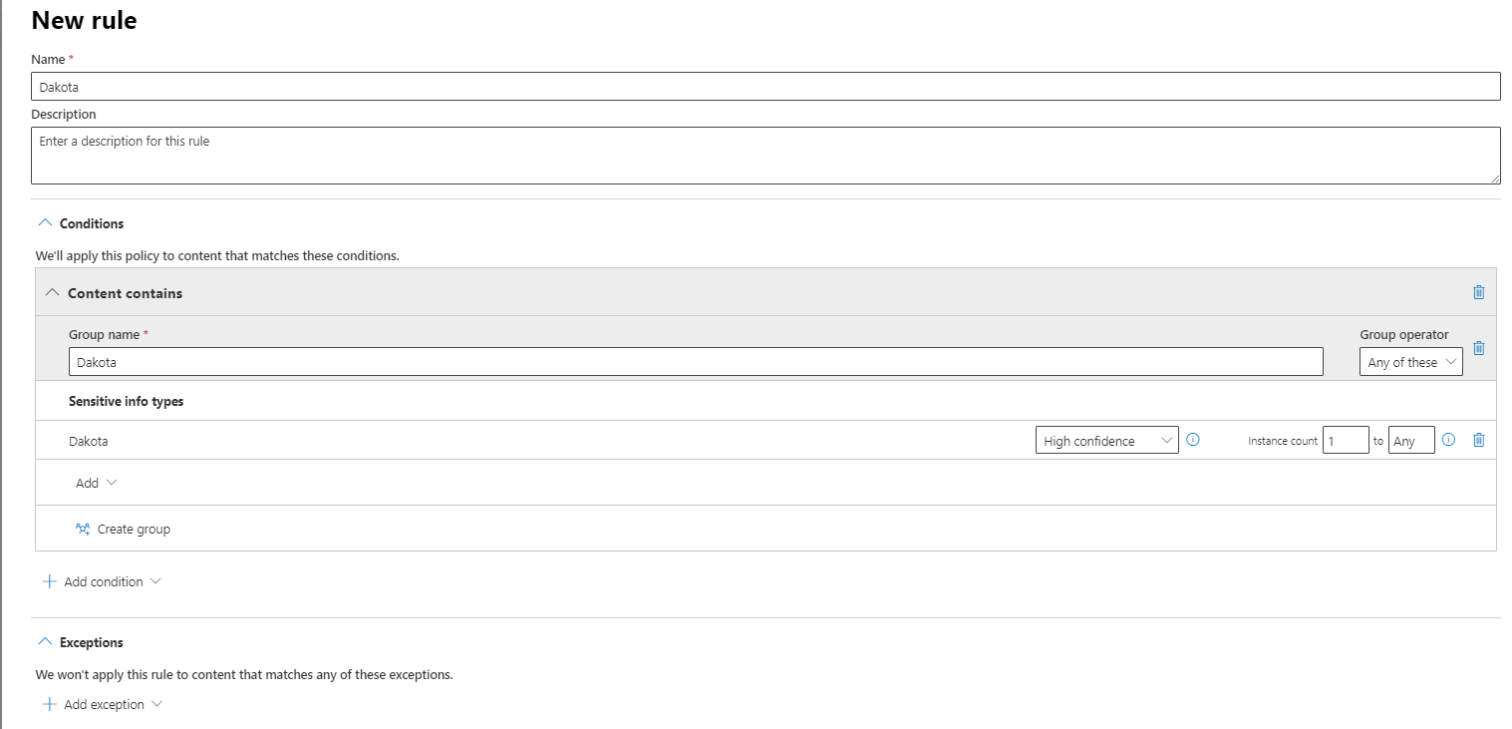Viewport: 1512px width, 729px height.
Task: Click the minimum instance count field
Action: click(1345, 441)
